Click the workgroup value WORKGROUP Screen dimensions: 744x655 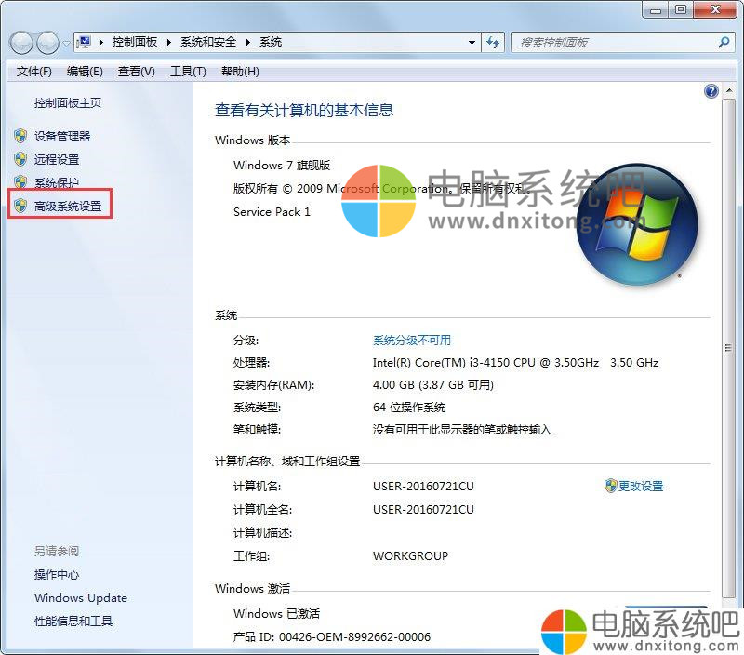(410, 555)
